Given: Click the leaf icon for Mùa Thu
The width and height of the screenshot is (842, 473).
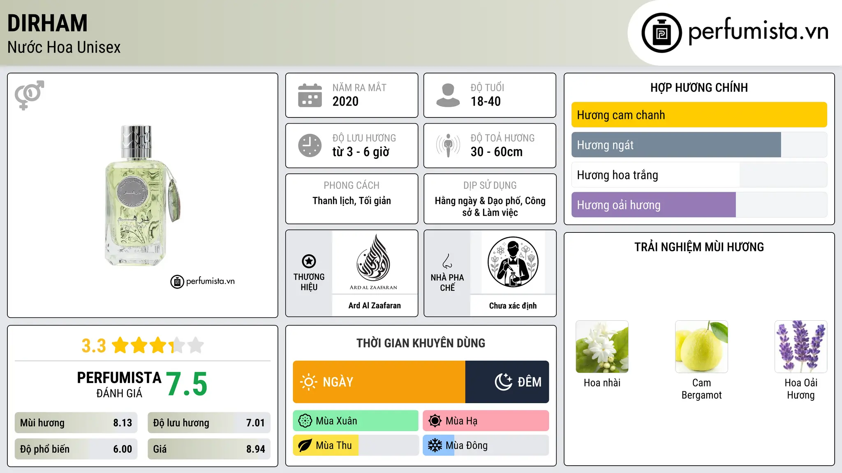Looking at the screenshot, I should click(x=305, y=445).
